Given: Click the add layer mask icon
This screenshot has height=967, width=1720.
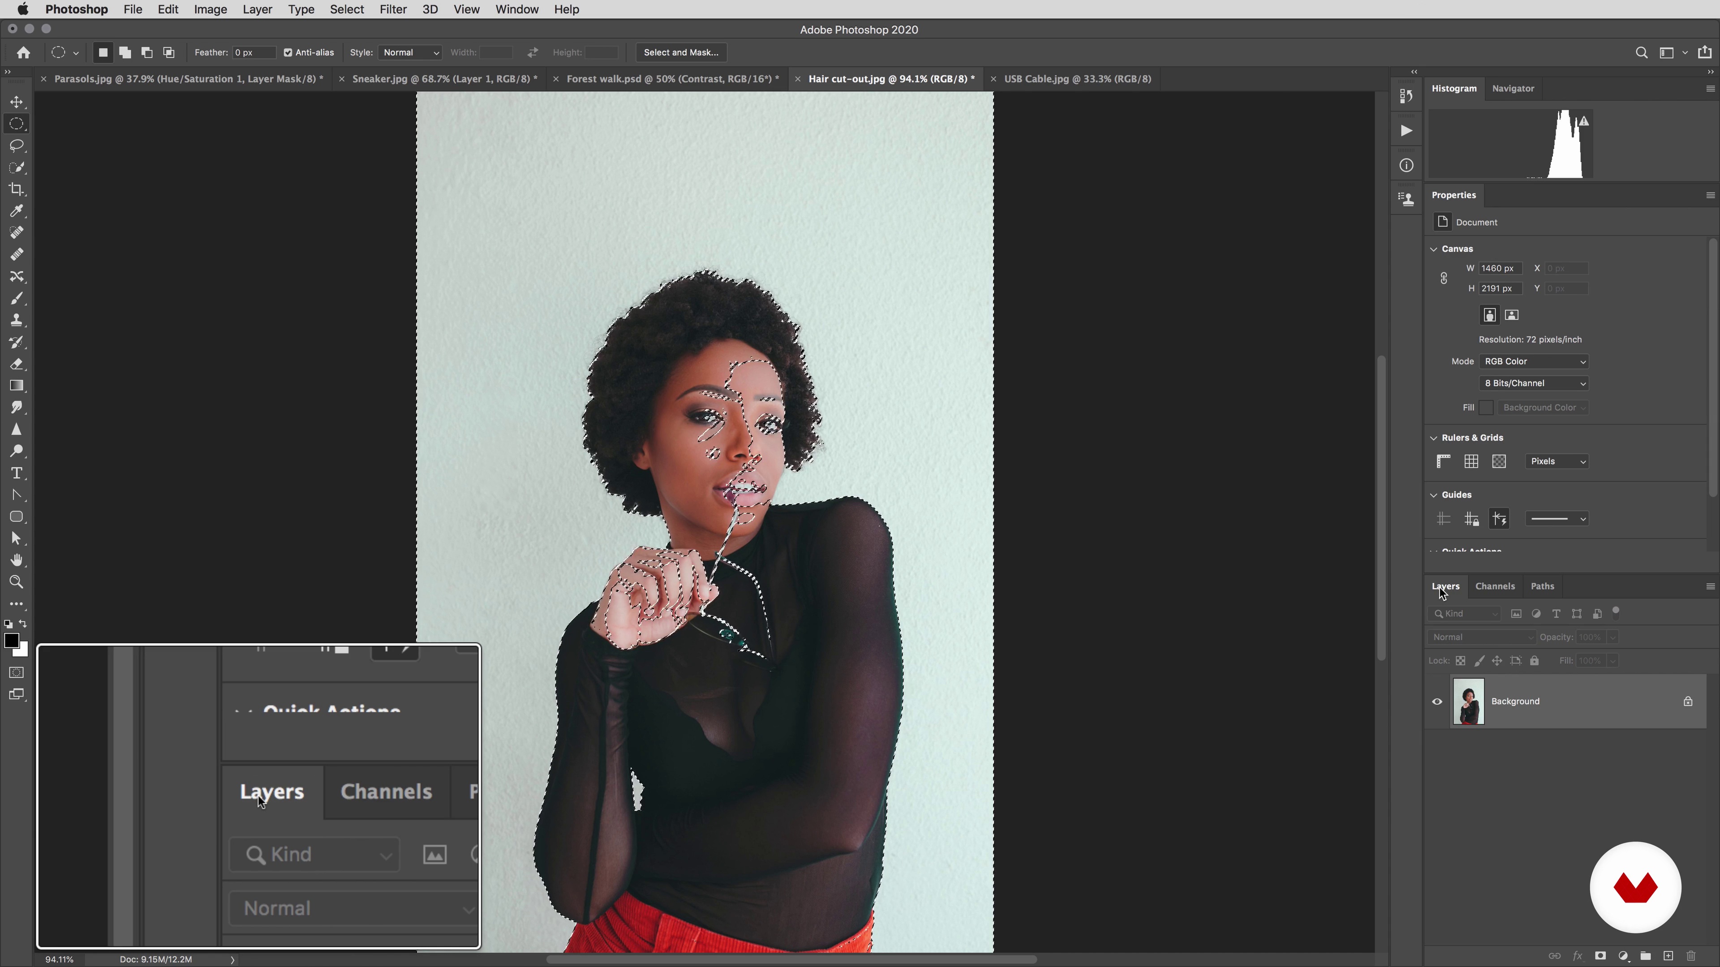Looking at the screenshot, I should [x=1600, y=956].
